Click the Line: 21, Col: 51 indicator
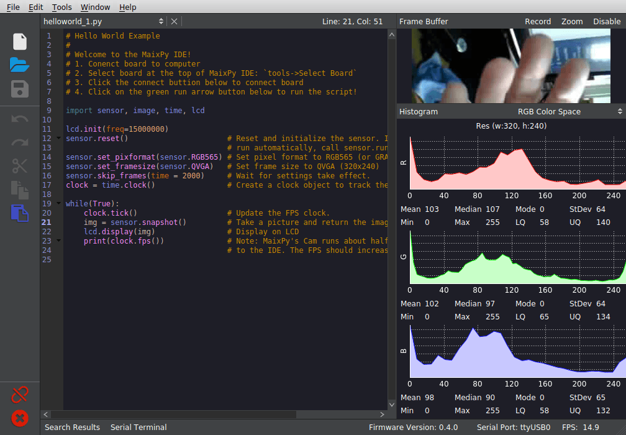The width and height of the screenshot is (626, 435). click(352, 22)
